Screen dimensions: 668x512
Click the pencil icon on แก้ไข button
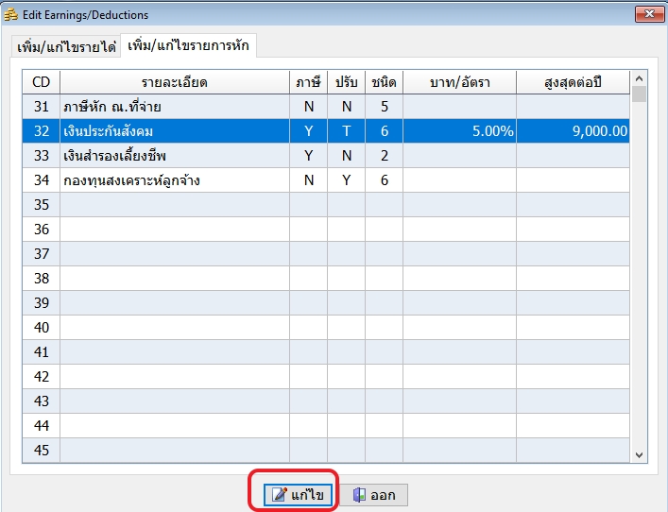(280, 495)
